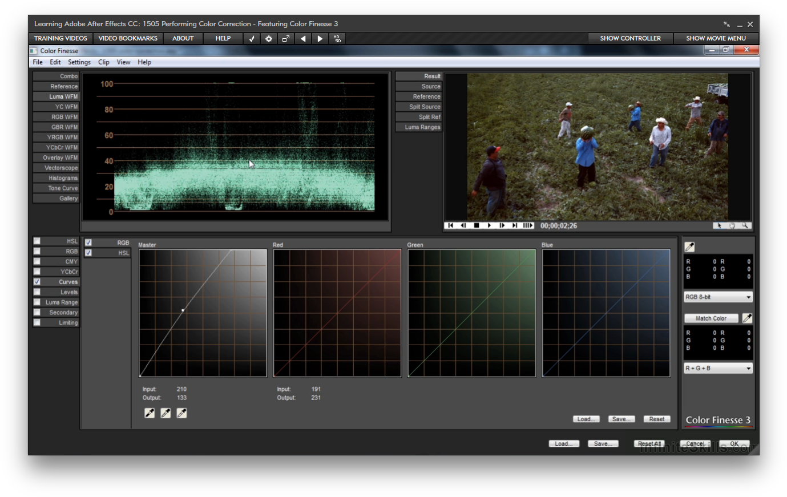Select the black point eyedropper under Master curve

(150, 413)
